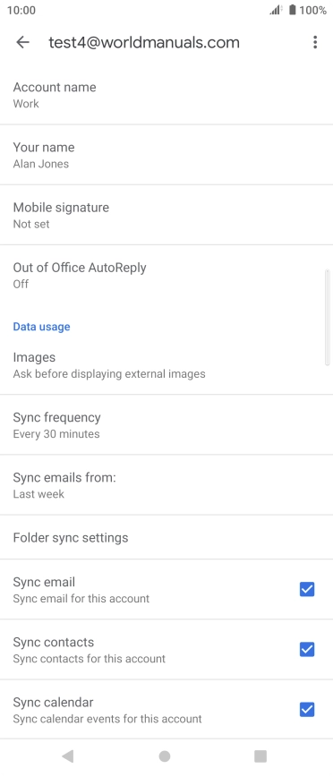Set the Mobile signature

pos(166,215)
